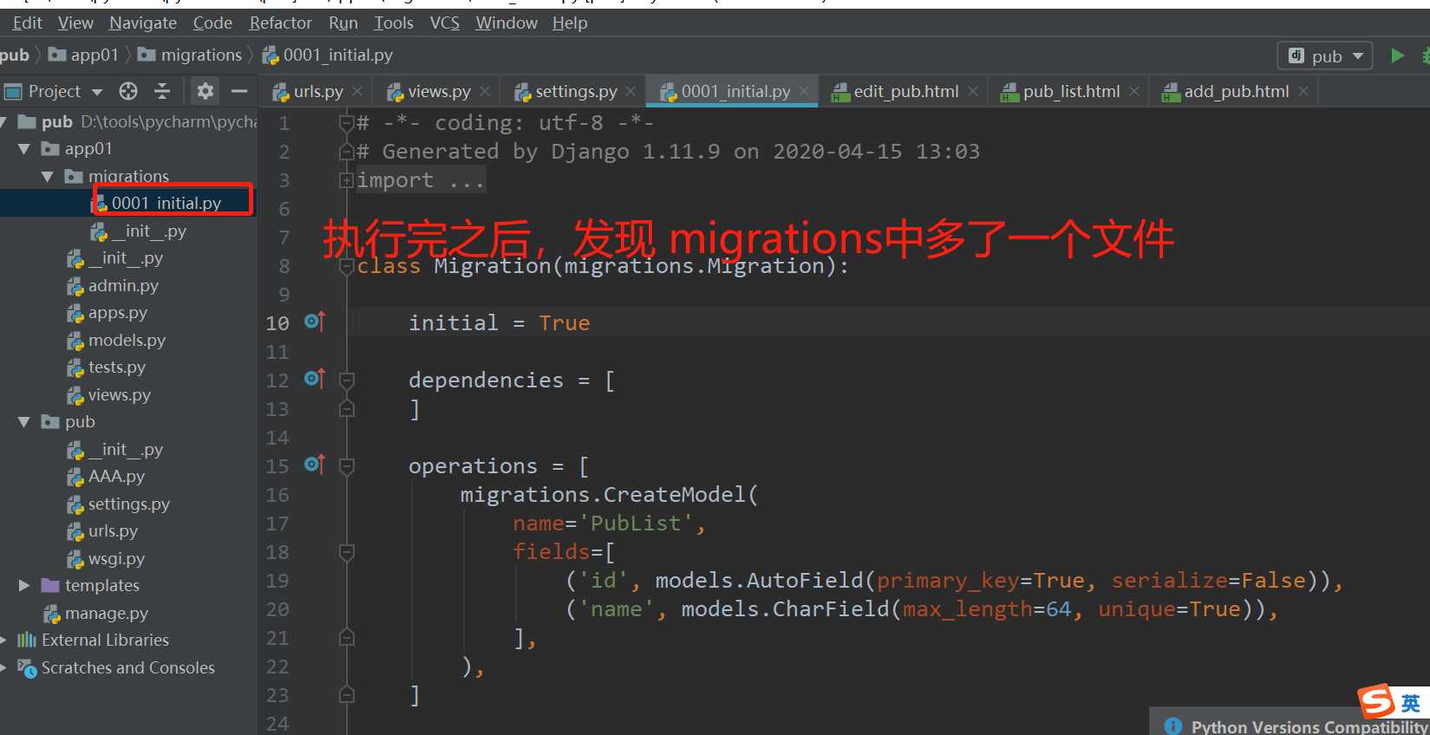Screen dimensions: 1430x735
Task: Close the pub_list.html tab
Action: coord(1134,91)
